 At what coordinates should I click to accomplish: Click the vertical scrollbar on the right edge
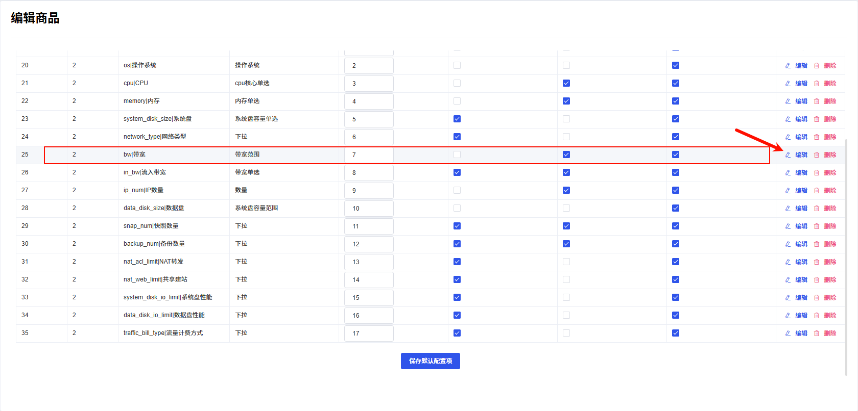846,255
